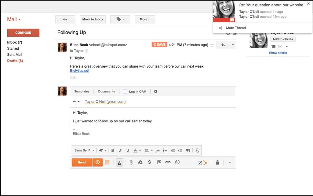Open the text color picker
The height and width of the screenshot is (196, 313).
coord(137,150)
